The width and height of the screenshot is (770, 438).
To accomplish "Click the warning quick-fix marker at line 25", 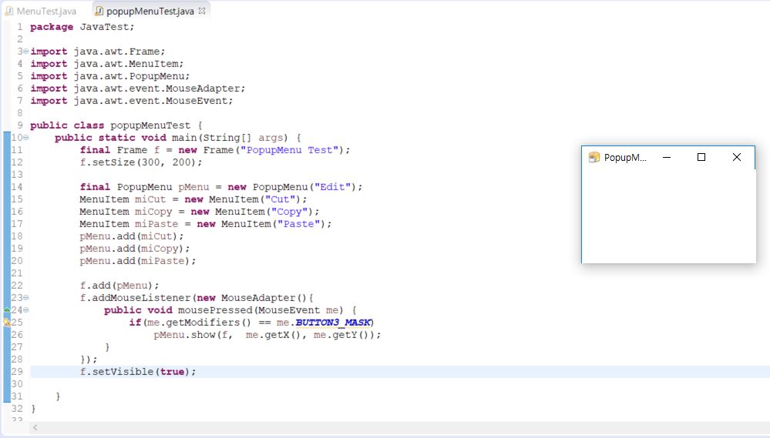I will pos(7,323).
